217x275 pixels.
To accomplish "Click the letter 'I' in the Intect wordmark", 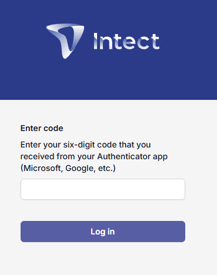I will coord(95,41).
